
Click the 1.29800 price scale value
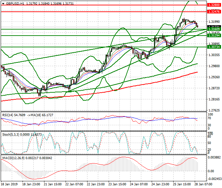point(214,66)
